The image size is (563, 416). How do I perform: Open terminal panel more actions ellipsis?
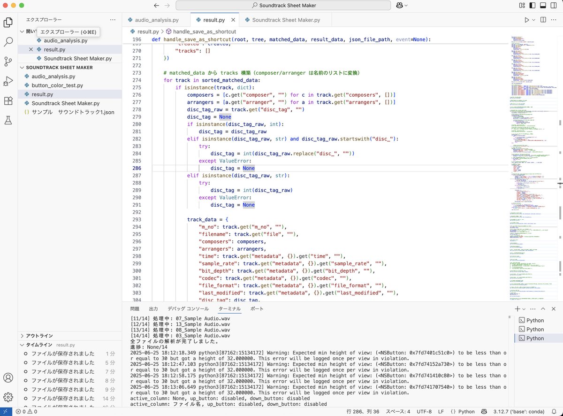[533, 309]
